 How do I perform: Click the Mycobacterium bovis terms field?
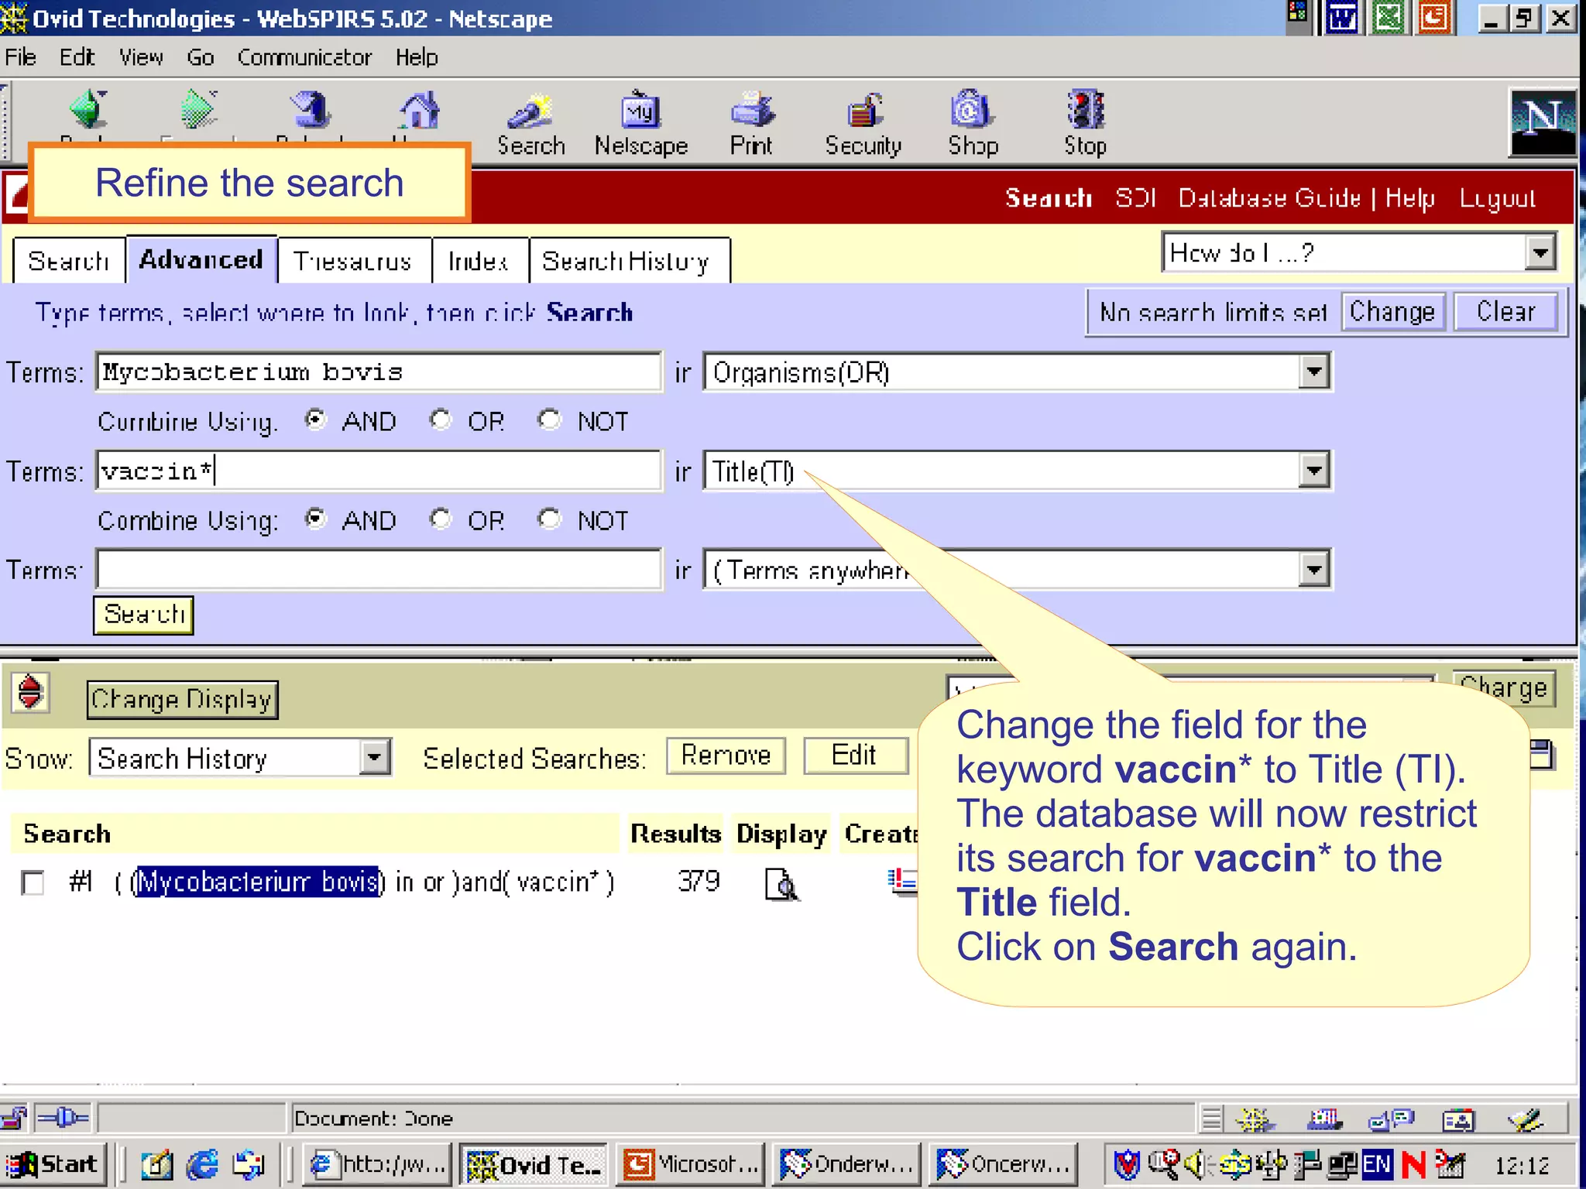click(379, 372)
